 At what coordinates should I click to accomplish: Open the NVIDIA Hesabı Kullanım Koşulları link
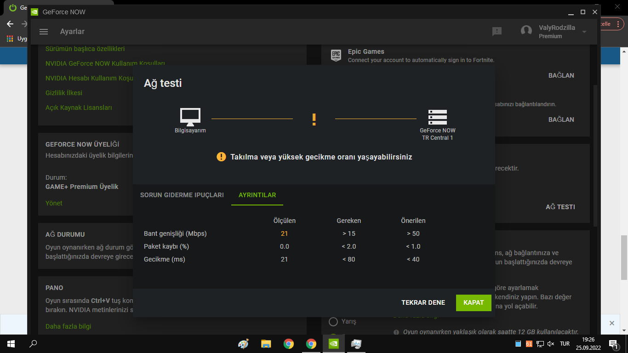tap(89, 78)
